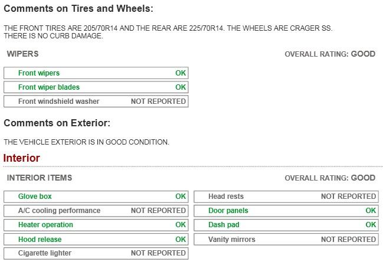
Task: Select the Hood release row
Action: click(x=96, y=240)
